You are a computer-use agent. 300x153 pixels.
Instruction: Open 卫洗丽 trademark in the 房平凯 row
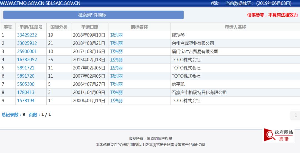coord(116,84)
